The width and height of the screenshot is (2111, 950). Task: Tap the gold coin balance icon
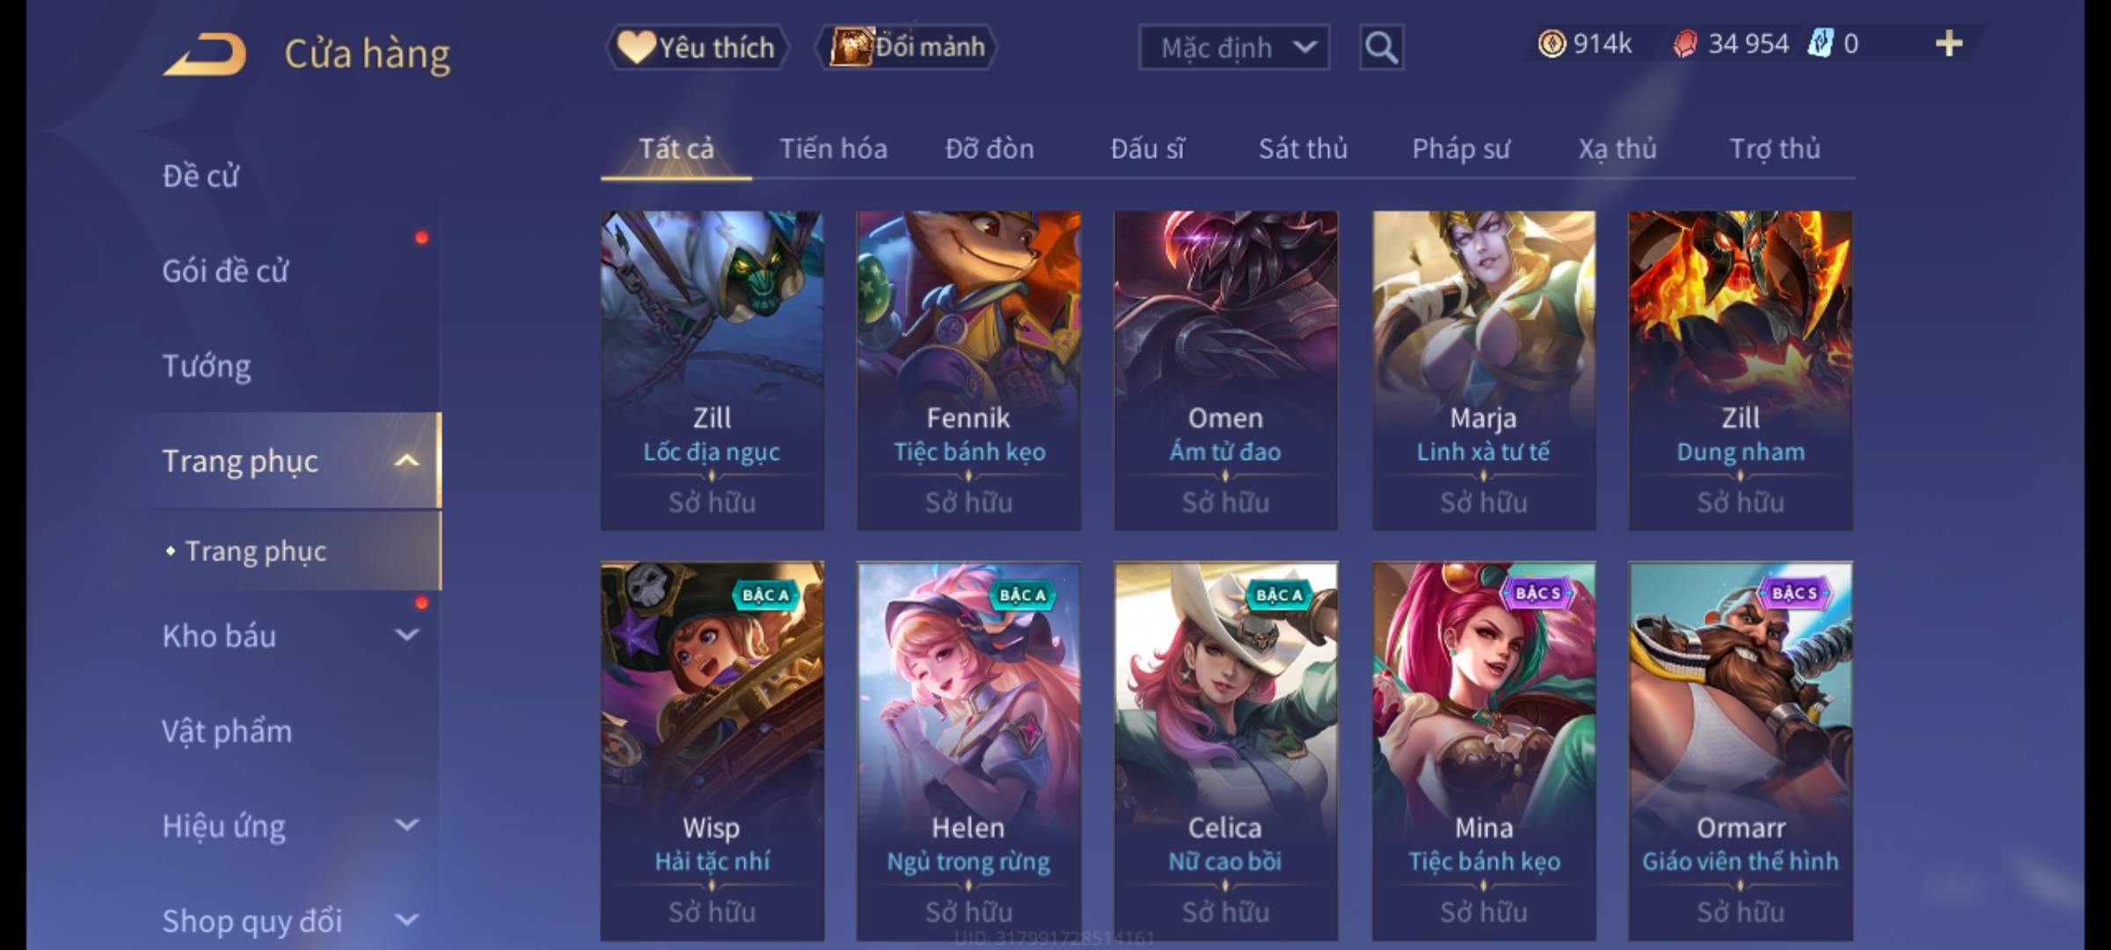coord(1552,44)
